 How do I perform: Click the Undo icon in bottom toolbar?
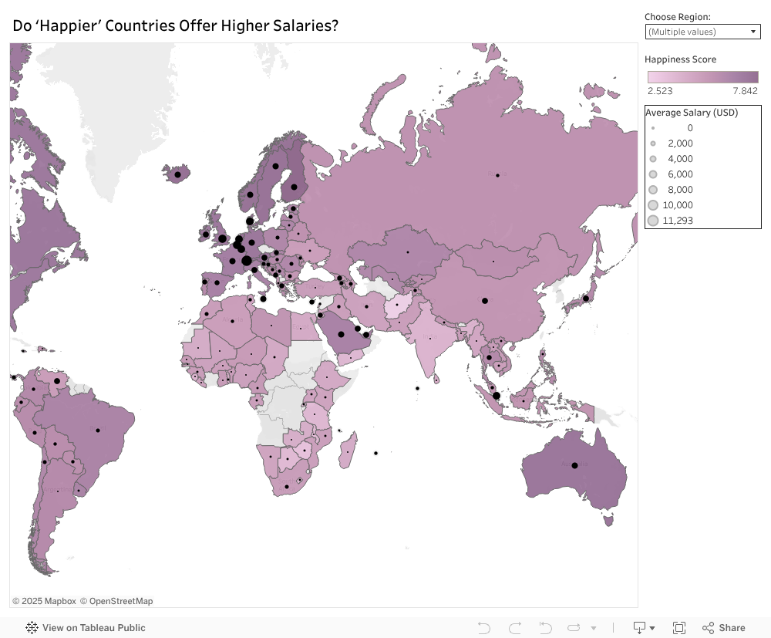pos(484,628)
